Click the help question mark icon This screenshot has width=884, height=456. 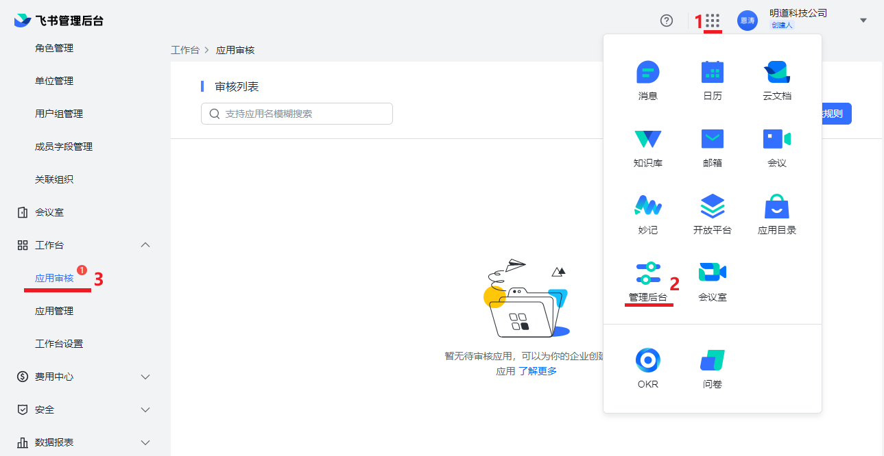click(666, 21)
